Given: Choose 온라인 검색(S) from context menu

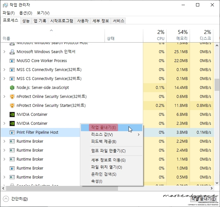Looking at the screenshot, I should click(x=112, y=174).
